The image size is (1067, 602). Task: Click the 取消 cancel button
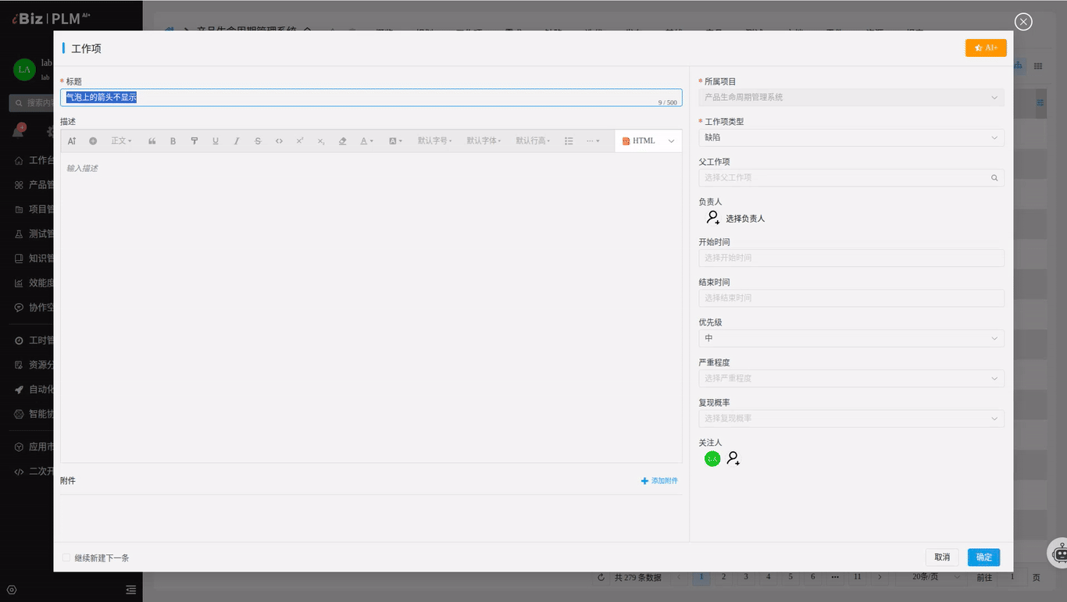(x=942, y=557)
